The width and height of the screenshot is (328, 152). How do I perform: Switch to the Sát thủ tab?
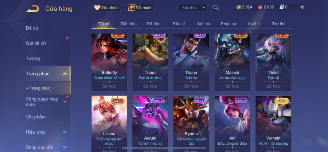203,24
